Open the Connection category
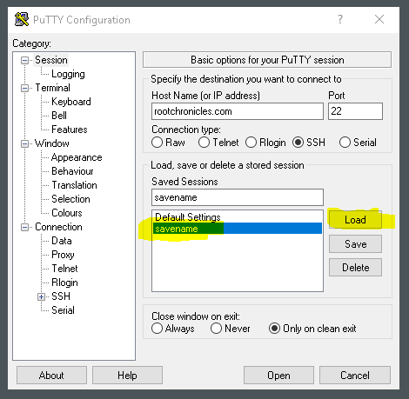Image resolution: width=409 pixels, height=399 pixels. pyautogui.click(x=58, y=227)
